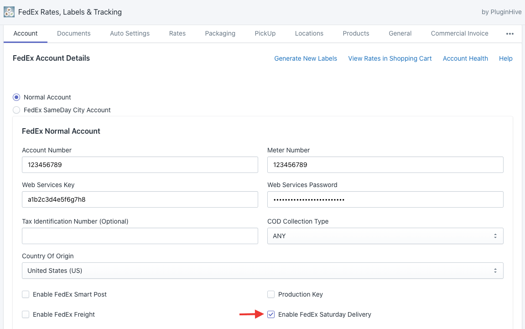Click the Account Health link
This screenshot has width=525, height=329.
[x=465, y=58]
